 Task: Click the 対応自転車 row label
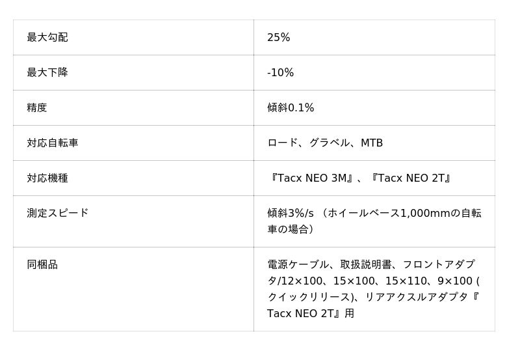pyautogui.click(x=53, y=143)
